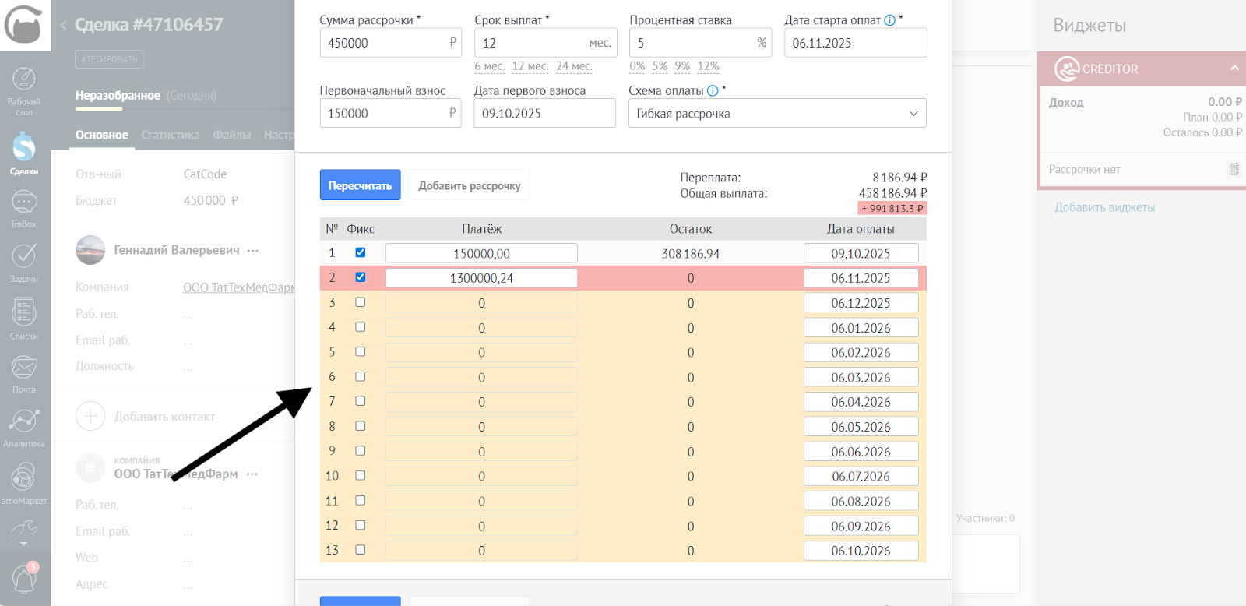Open imBox chat icon
The width and height of the screenshot is (1246, 606).
click(x=24, y=208)
